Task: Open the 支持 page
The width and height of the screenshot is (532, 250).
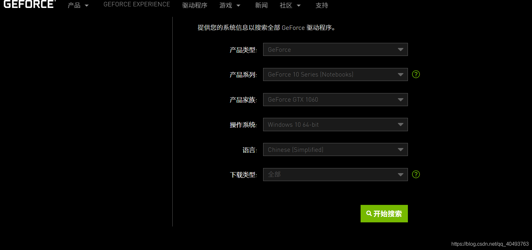Action: [322, 5]
